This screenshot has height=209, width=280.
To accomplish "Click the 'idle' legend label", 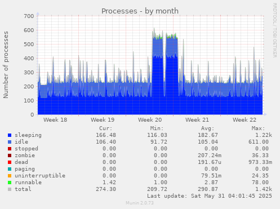I will [x=21, y=142].
